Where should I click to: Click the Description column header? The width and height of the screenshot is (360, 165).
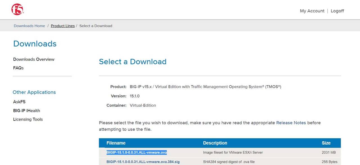(215, 143)
